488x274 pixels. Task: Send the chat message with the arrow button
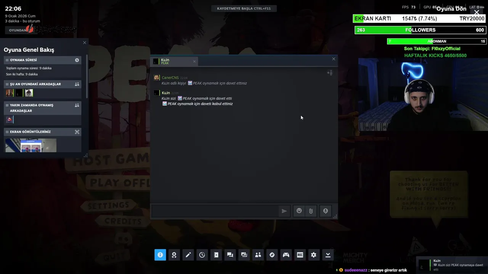pos(284,211)
